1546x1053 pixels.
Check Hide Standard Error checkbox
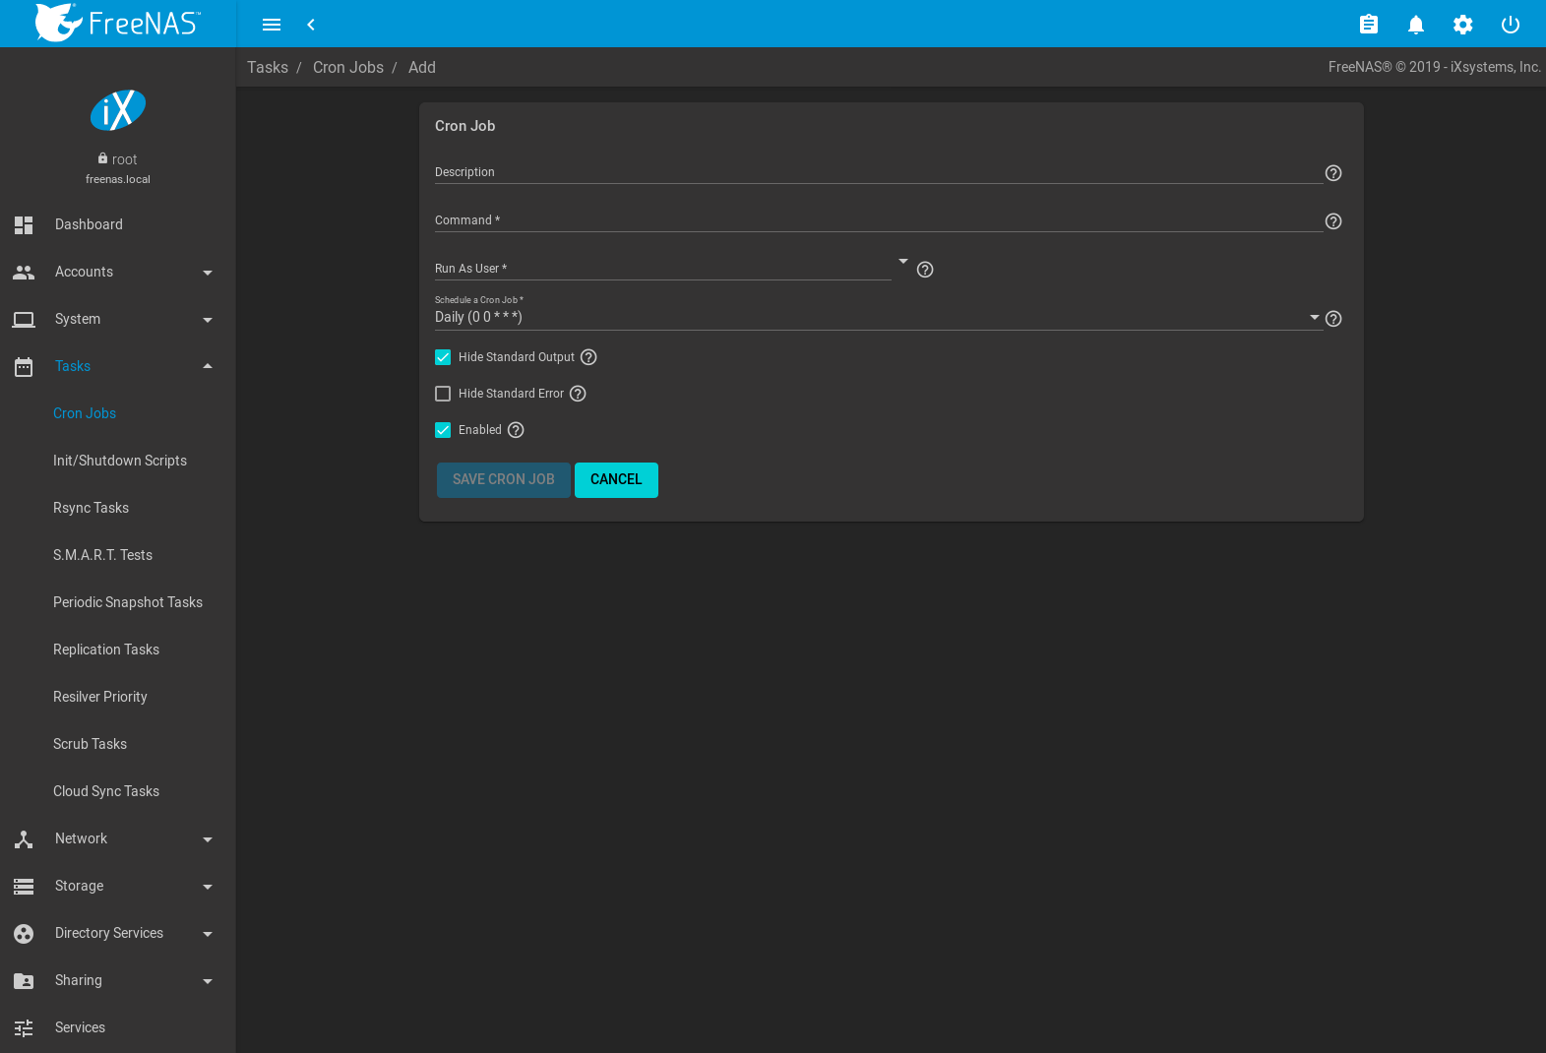click(x=443, y=394)
